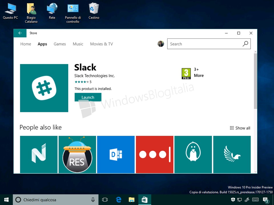Viewport: 274px width, 205px height.
Task: Open the touch keyboard tray icon
Action: pyautogui.click(x=255, y=200)
